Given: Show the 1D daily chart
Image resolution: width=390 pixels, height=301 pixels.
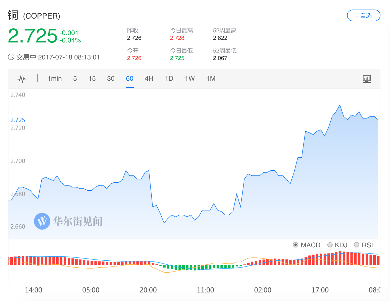Looking at the screenshot, I should pos(169,79).
